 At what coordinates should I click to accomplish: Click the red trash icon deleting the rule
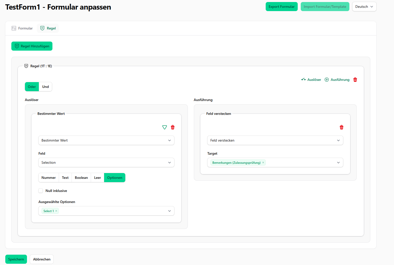coord(355,80)
